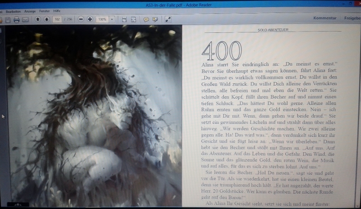The height and width of the screenshot is (209, 361).
Task: Add a sticky note comment
Action: pos(146,19)
